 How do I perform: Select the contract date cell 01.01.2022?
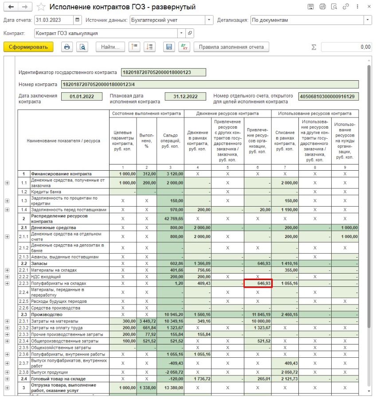(82, 97)
